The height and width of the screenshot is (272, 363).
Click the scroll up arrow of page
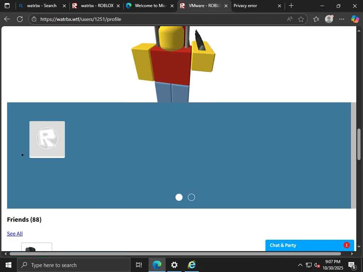pos(359,30)
